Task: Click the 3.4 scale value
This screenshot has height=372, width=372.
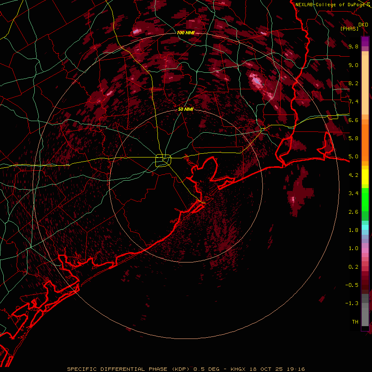Action: pos(353,193)
